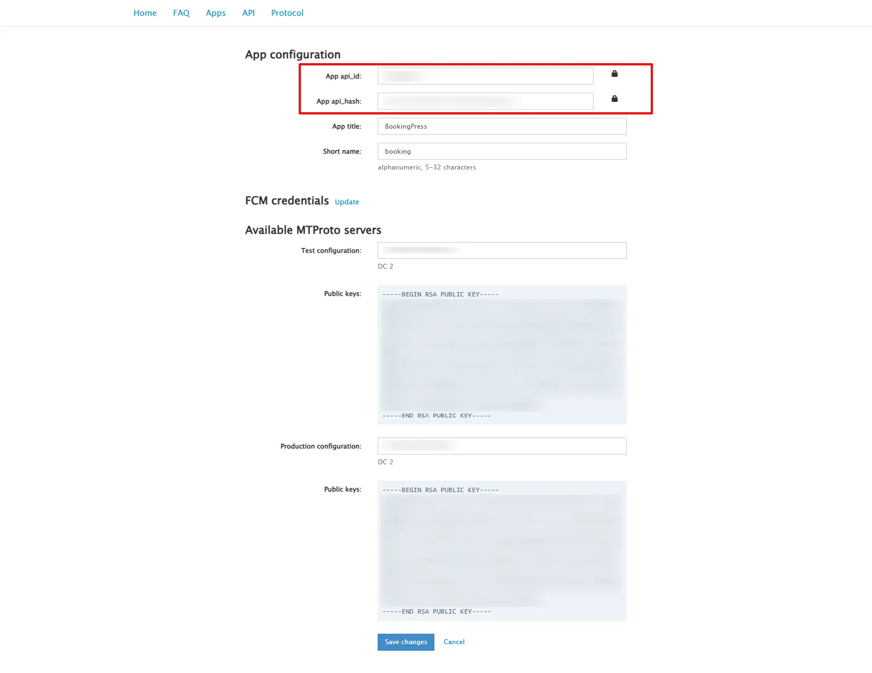
Task: Edit the App title field with BookingPress
Action: [x=502, y=126]
